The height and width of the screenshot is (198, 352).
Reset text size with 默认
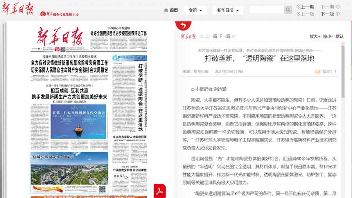339,36
